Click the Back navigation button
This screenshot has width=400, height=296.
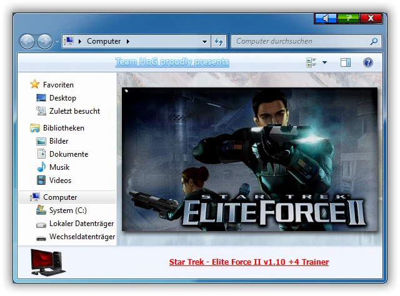point(27,42)
